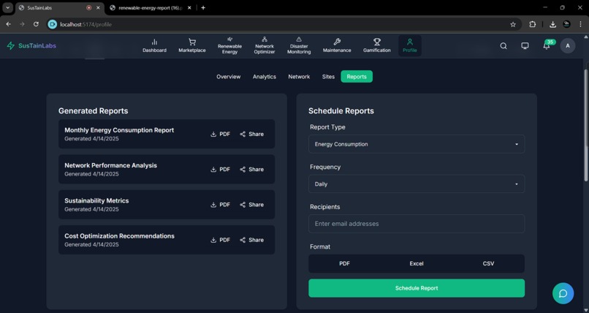Open Network Optimizer section
The width and height of the screenshot is (589, 313).
(265, 46)
